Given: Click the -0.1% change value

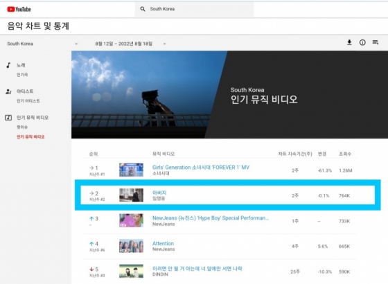Looking at the screenshot, I should pos(324,195).
